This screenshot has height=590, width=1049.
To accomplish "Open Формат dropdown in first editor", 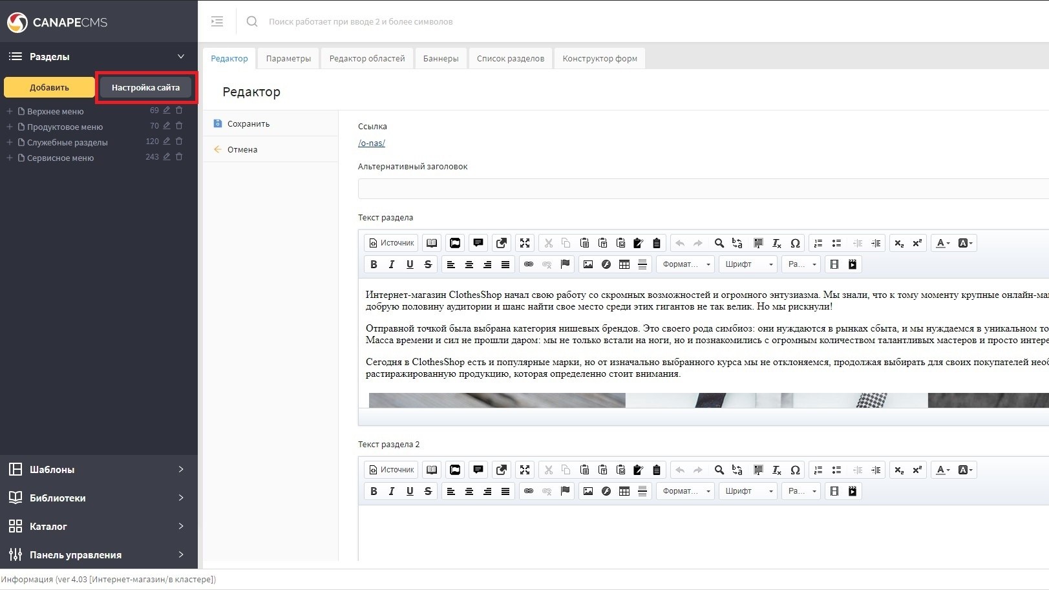I will pos(686,264).
